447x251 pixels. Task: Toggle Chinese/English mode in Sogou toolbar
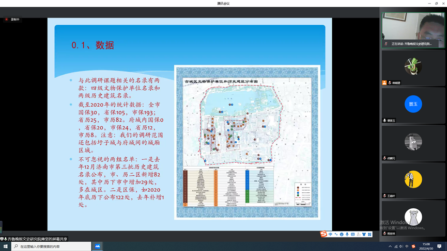coord(331,235)
